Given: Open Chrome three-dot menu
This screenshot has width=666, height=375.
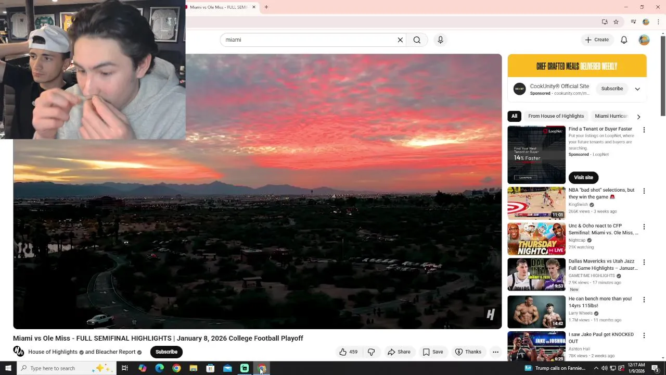Looking at the screenshot, I should click(658, 22).
